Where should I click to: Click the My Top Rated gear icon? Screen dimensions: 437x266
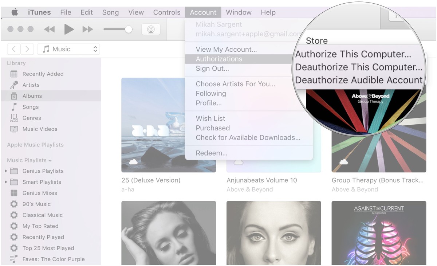[14, 226]
